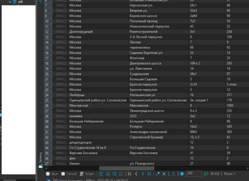Select the pik database icon

(15, 2)
